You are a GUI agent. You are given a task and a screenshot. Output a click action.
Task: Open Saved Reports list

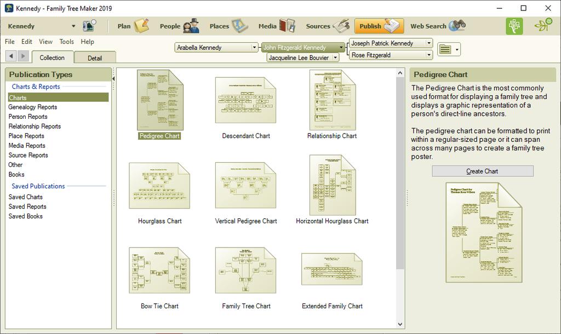point(27,206)
